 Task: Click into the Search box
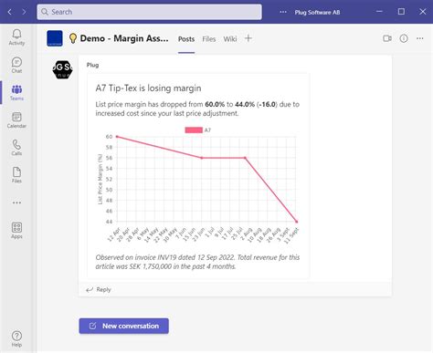pos(149,12)
